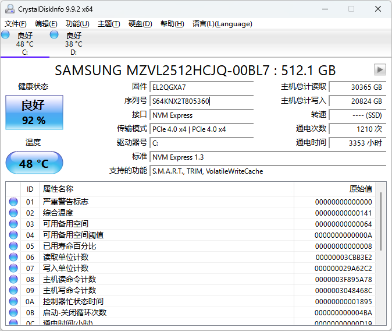
Task: Click status orb for attribute 01 严重警告标志
Action: [13, 202]
